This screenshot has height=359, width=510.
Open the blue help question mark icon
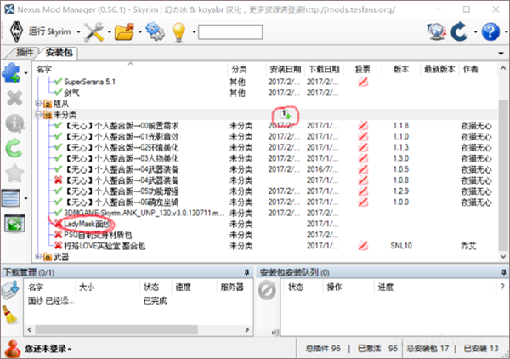pos(490,31)
